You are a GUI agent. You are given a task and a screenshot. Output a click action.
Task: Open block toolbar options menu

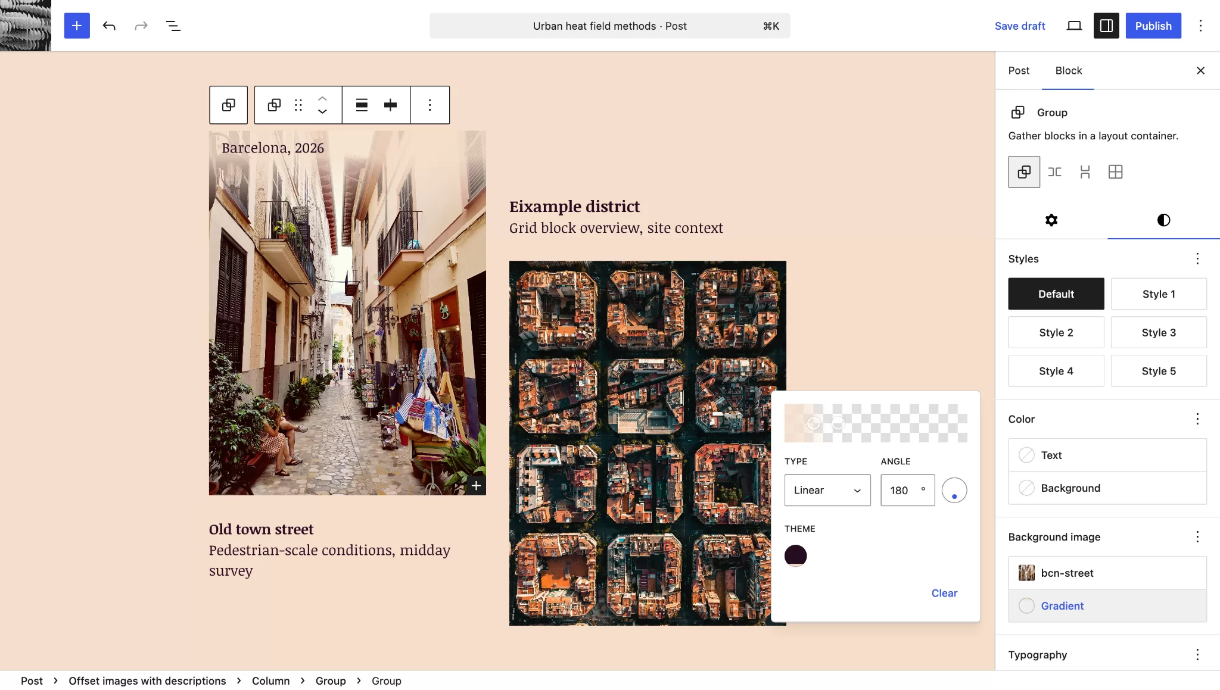pos(430,105)
